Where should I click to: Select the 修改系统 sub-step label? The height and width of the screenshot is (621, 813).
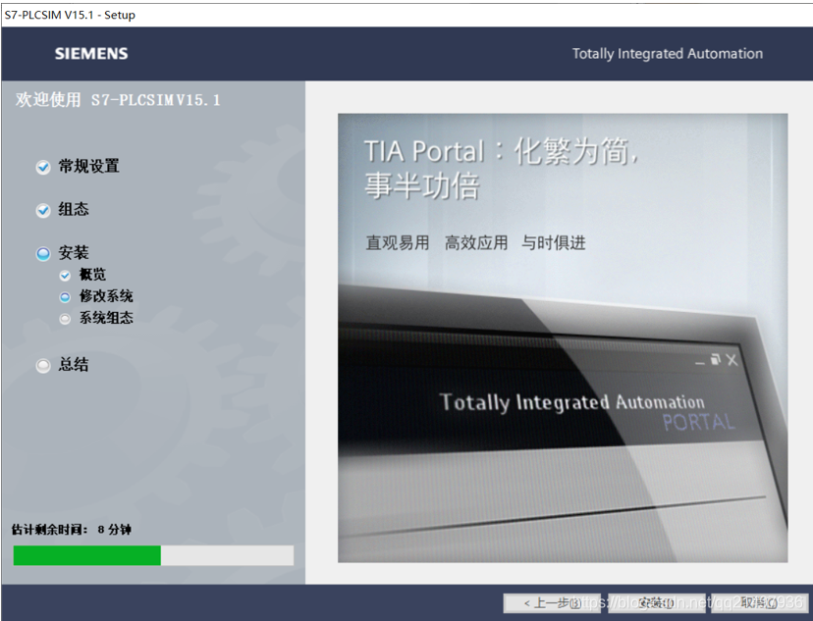pyautogui.click(x=106, y=296)
